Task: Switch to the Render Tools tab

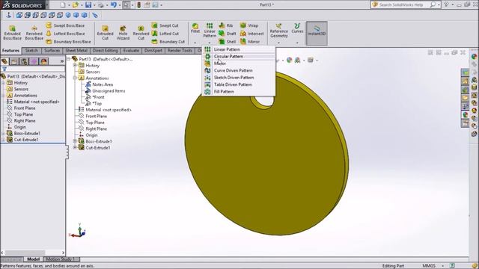Action: [x=180, y=51]
